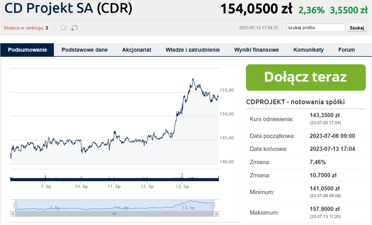
Task: Select Władze i zatrudnienie tab
Action: click(193, 50)
